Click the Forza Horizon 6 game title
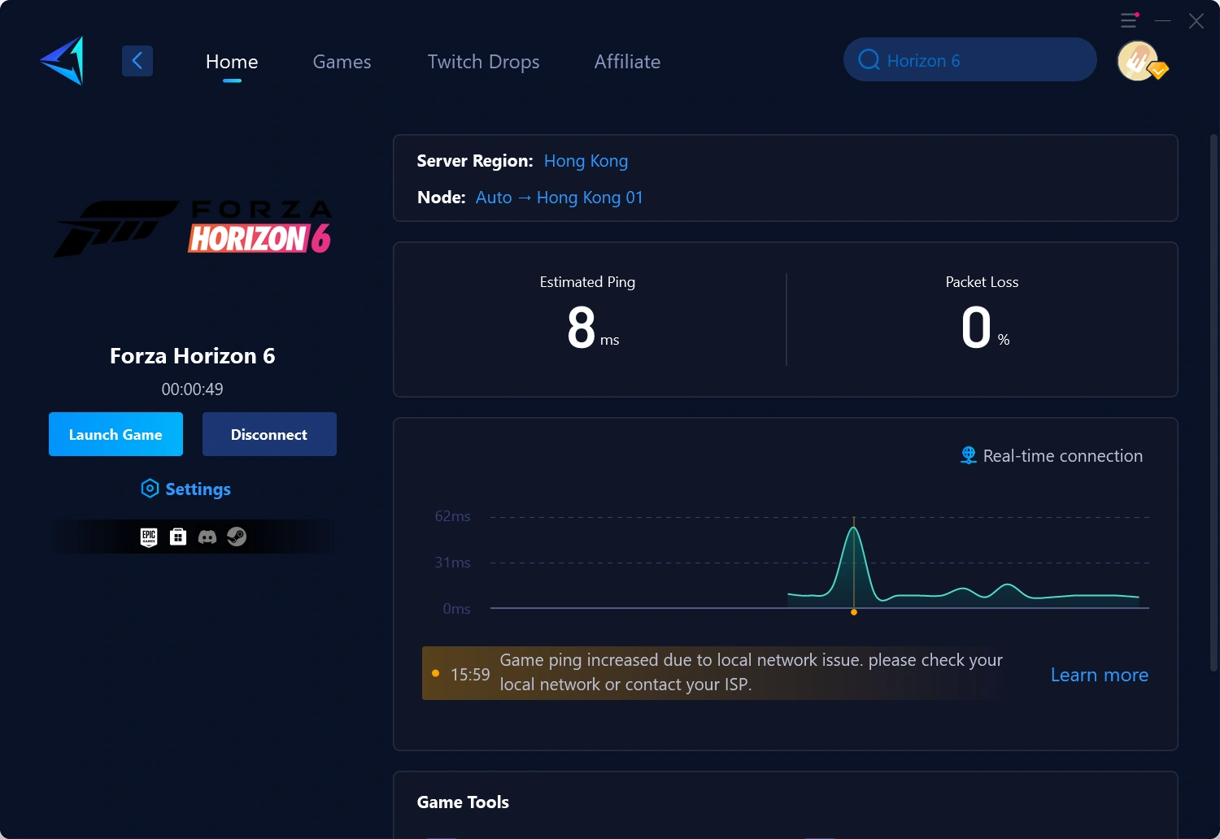Screen dimensions: 1220x839 (x=193, y=356)
